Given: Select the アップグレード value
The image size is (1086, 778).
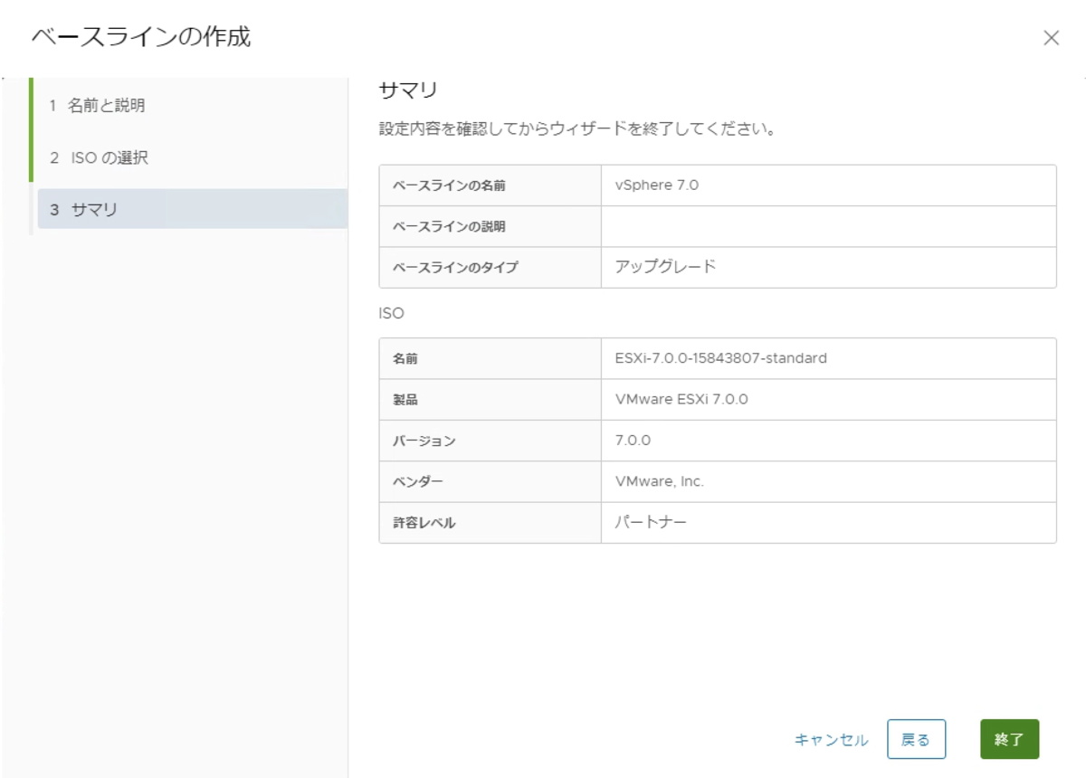Looking at the screenshot, I should [665, 266].
